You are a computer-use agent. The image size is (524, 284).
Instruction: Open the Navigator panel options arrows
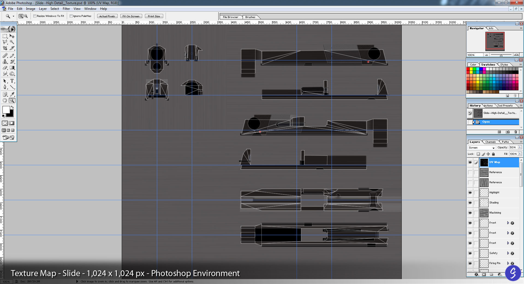click(521, 28)
